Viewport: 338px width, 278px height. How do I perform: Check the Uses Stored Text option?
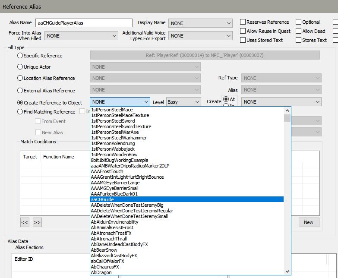(x=243, y=40)
